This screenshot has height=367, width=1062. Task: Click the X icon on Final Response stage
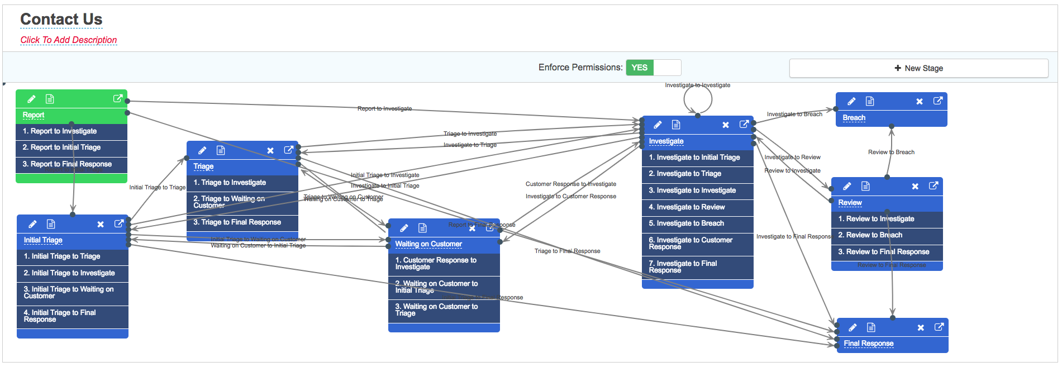pos(921,327)
